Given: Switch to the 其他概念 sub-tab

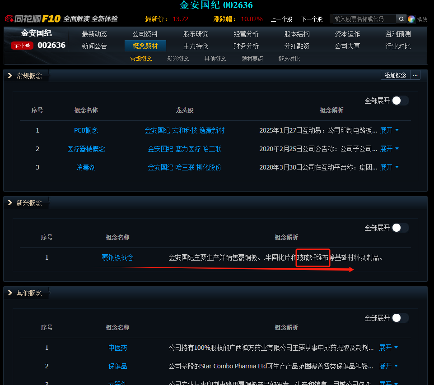Looking at the screenshot, I should pyautogui.click(x=215, y=59).
